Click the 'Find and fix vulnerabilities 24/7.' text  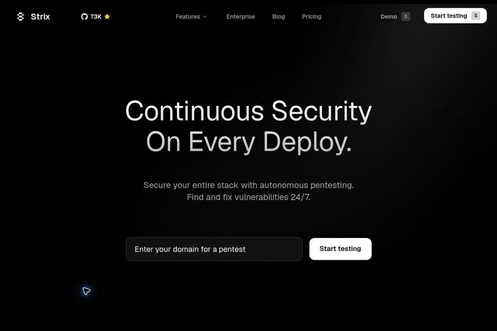248,197
